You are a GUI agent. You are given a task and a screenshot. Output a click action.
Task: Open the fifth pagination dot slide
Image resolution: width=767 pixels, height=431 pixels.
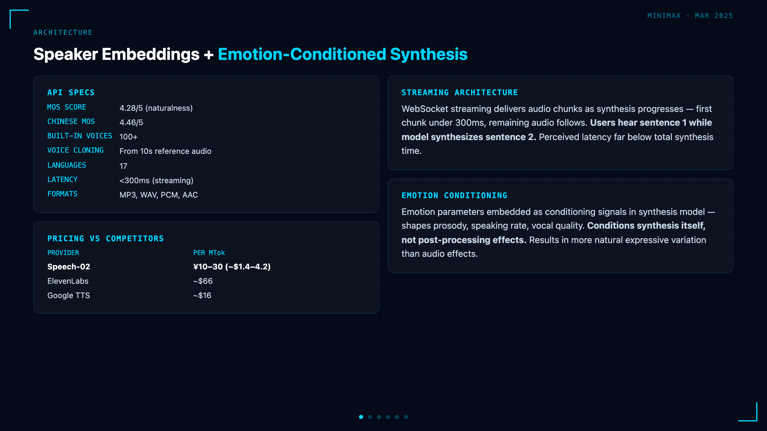point(397,417)
